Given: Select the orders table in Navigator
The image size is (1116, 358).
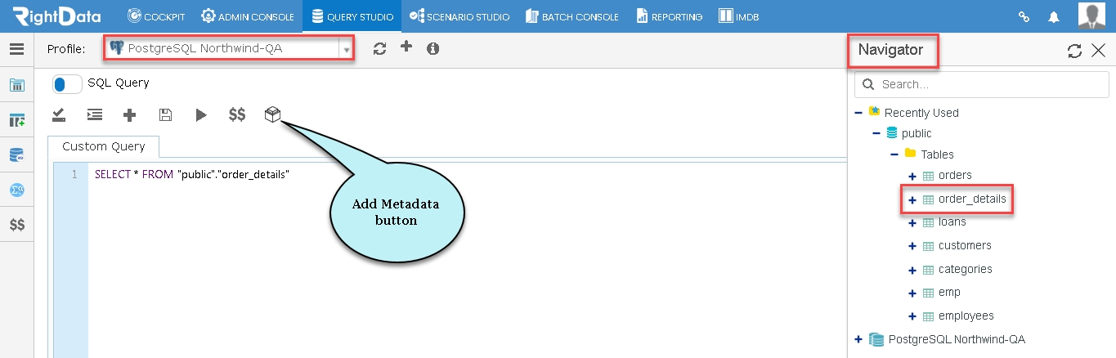Looking at the screenshot, I should (x=955, y=176).
